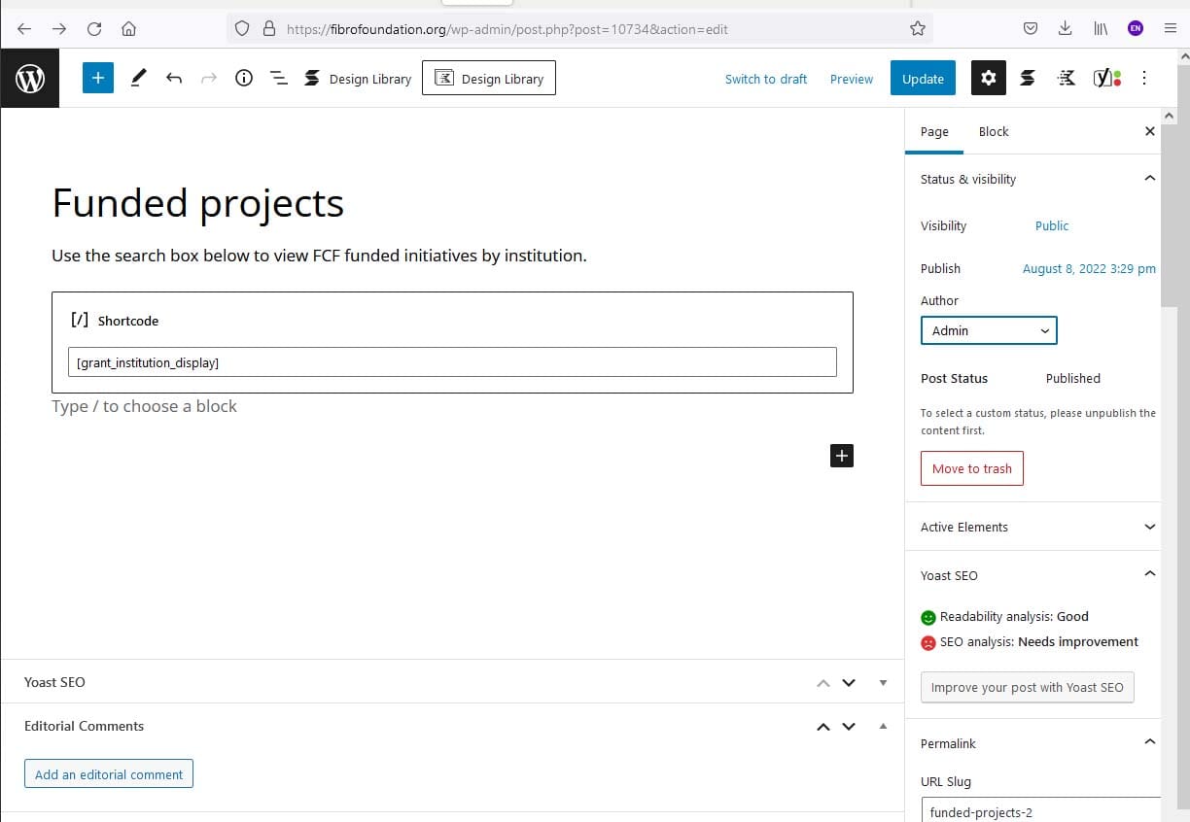Click the Readability analysis Good text
Screen dimensions: 1190x822
coord(1014,616)
